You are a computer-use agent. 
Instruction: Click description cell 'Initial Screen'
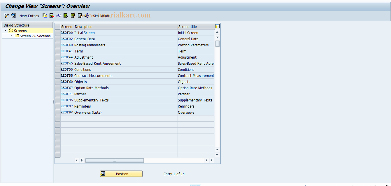[x=126, y=33]
